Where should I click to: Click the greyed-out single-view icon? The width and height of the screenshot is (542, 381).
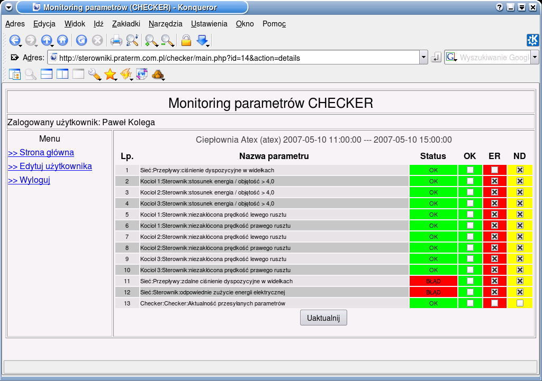(x=78, y=74)
